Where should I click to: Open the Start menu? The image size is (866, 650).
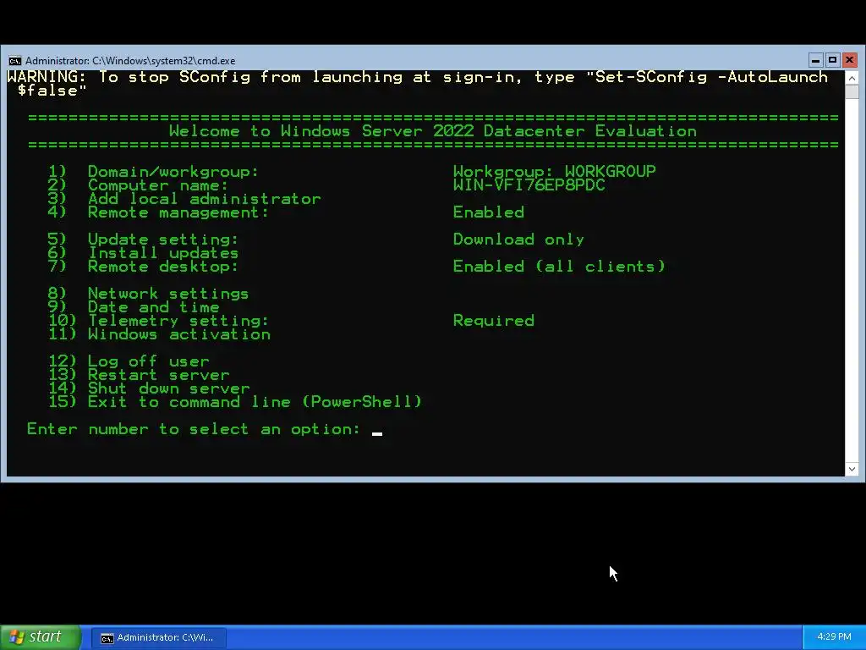coord(41,636)
